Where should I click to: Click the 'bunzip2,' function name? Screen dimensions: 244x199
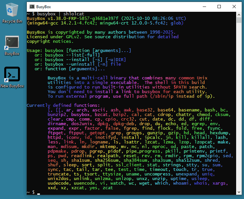[x=58, y=115]
